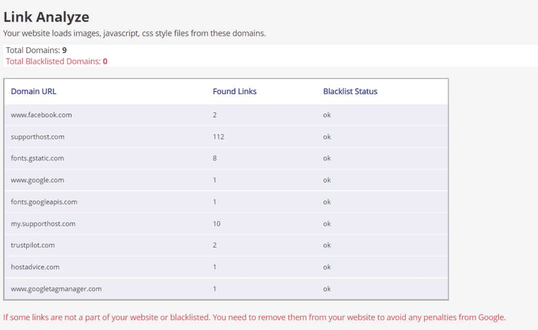Viewport: 538px width, 330px height.
Task: Click the ok status for www.google.com
Action: tap(327, 180)
